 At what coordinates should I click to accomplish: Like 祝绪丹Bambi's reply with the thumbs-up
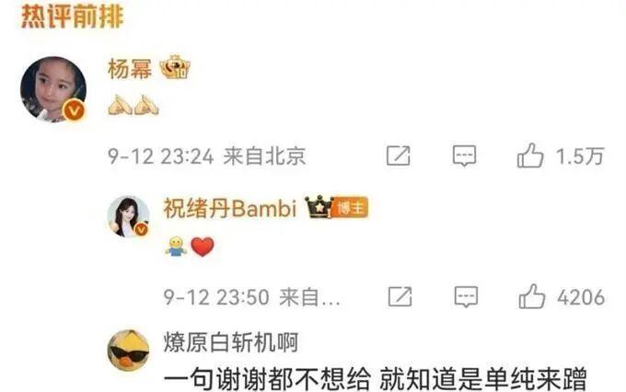pyautogui.click(x=532, y=296)
